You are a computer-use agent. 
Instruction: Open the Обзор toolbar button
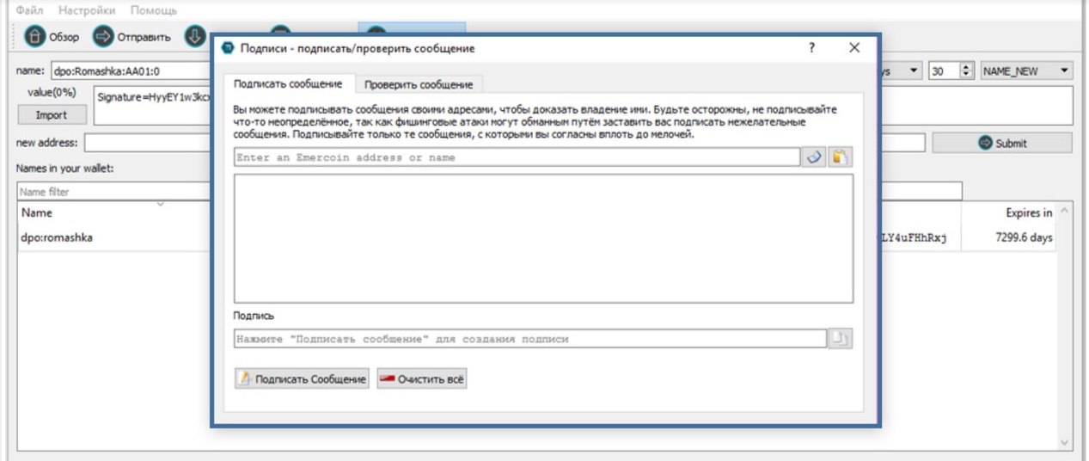pyautogui.click(x=51, y=37)
